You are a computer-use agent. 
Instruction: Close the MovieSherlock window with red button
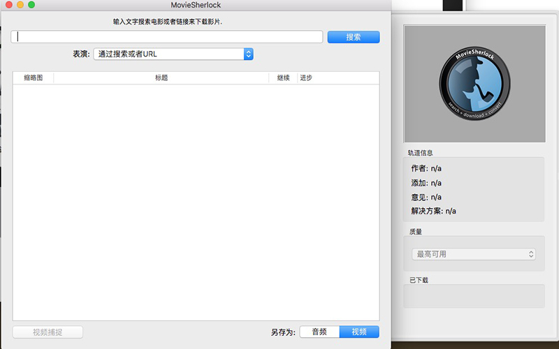click(9, 5)
